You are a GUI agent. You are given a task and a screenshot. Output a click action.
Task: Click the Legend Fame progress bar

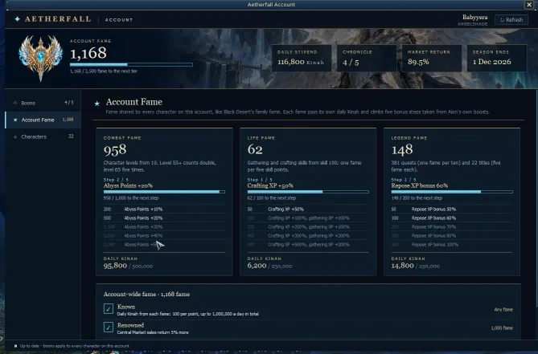[452, 192]
